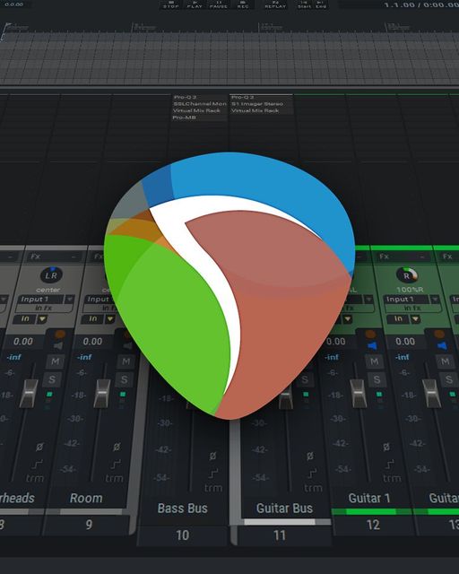The width and height of the screenshot is (459, 574).
Task: Click the Bass Bus envelope step icon
Action: click(x=213, y=474)
